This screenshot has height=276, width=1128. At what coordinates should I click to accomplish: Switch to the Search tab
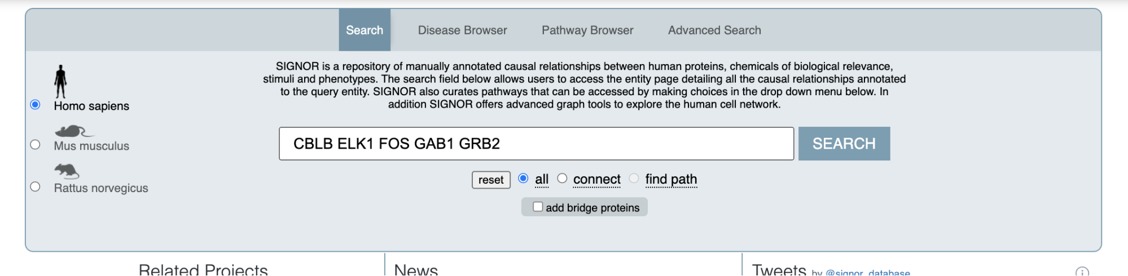(x=365, y=30)
